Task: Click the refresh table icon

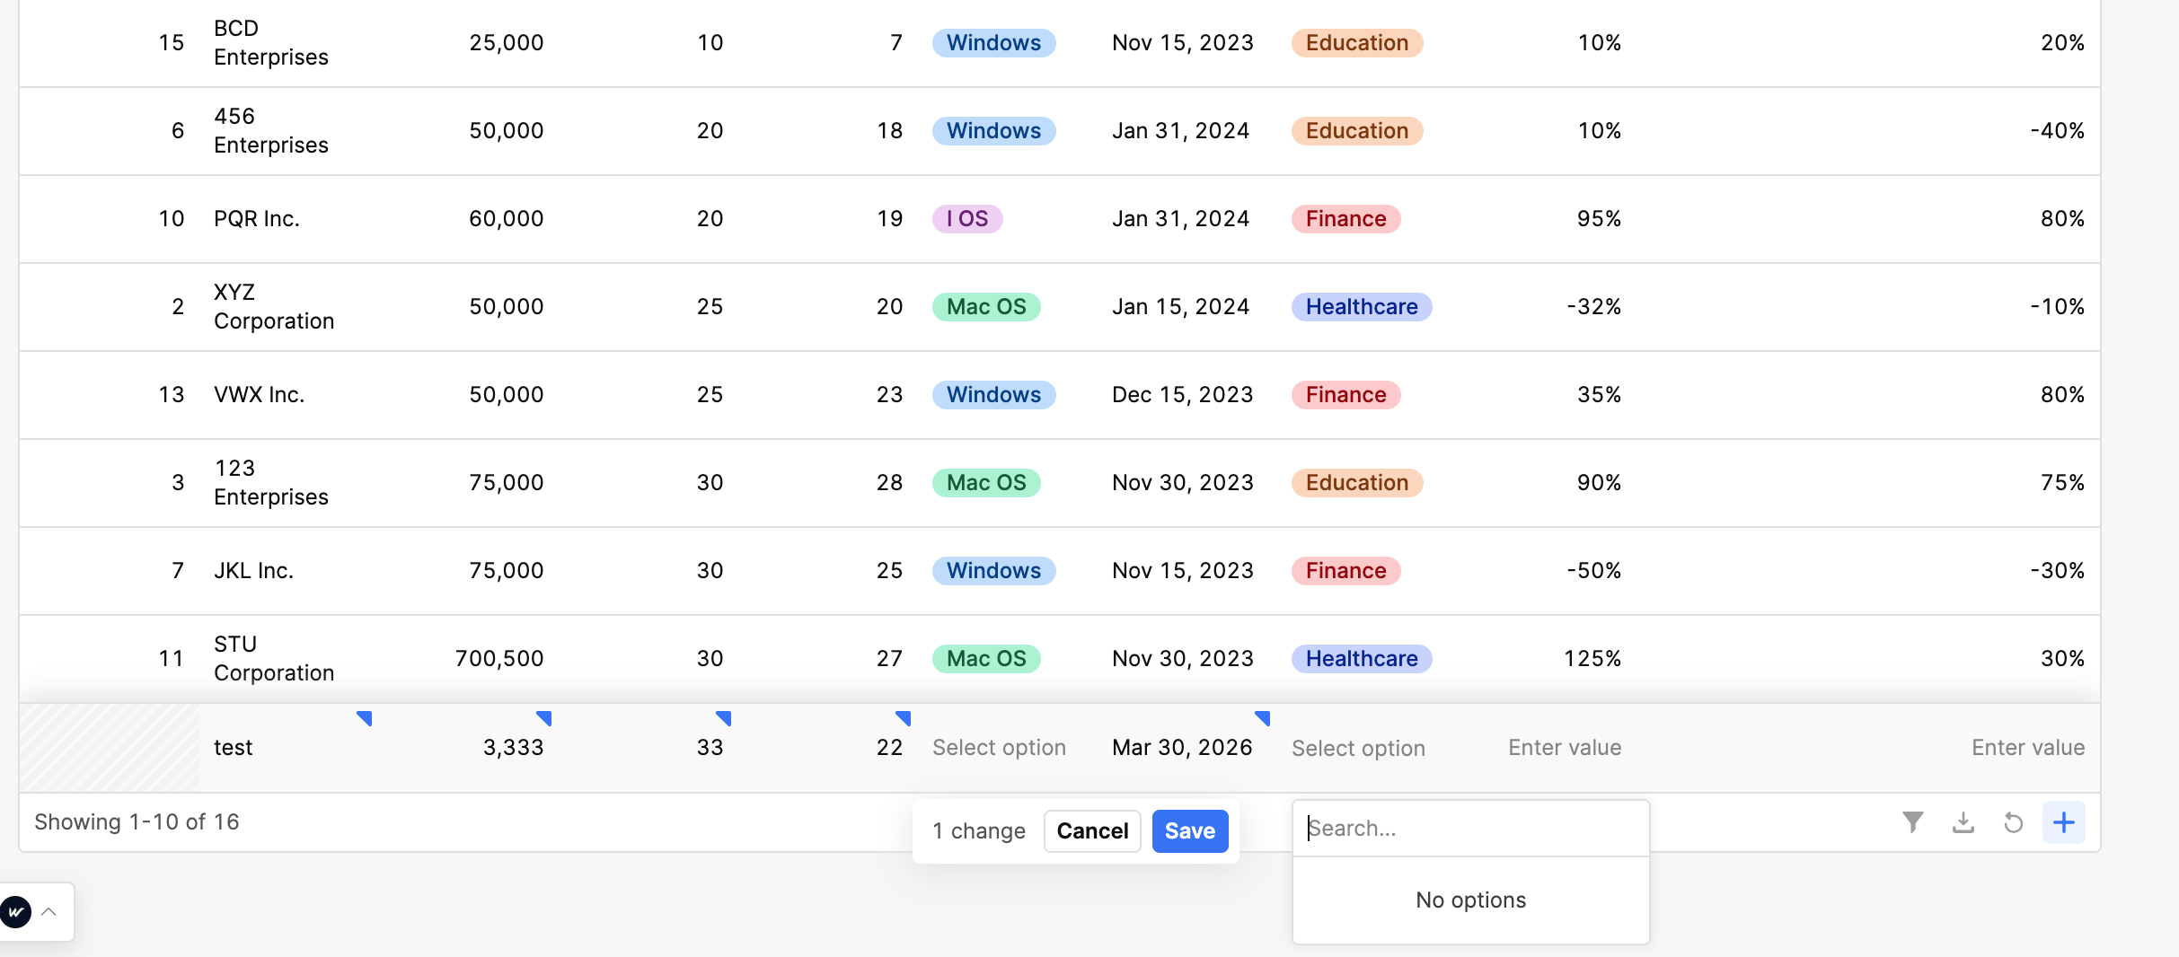Action: [x=2014, y=822]
